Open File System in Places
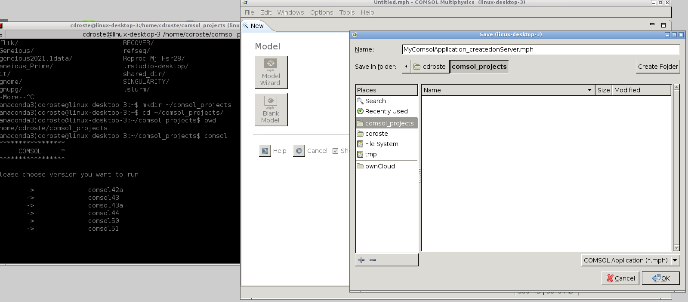The height and width of the screenshot is (302, 688). (x=386, y=144)
